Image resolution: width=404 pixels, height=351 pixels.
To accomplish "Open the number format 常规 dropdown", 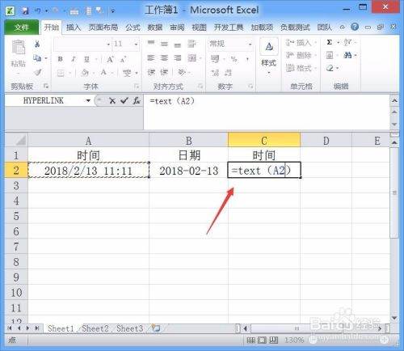I will tap(250, 44).
